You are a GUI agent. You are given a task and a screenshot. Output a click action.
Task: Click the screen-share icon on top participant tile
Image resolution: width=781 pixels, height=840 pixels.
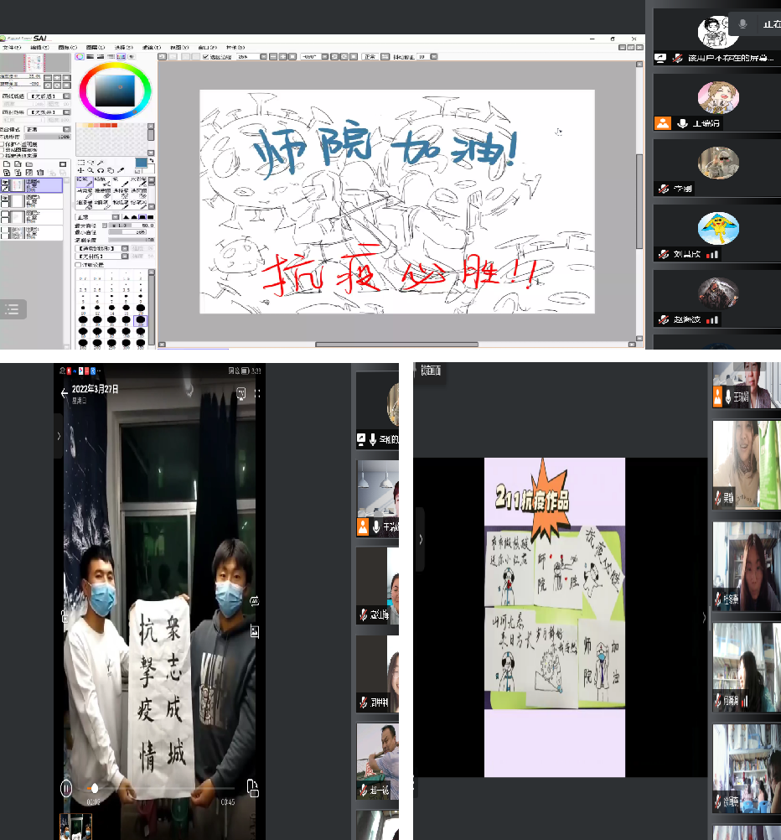660,58
